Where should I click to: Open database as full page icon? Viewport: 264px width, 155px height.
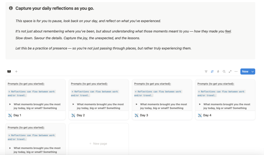tap(230, 71)
